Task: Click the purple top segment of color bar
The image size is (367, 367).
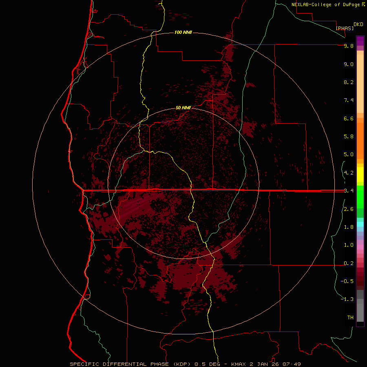Action: tap(360, 41)
